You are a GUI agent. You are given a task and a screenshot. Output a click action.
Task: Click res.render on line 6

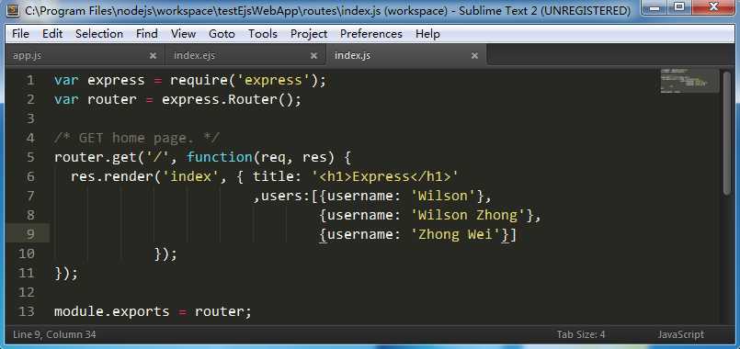112,177
